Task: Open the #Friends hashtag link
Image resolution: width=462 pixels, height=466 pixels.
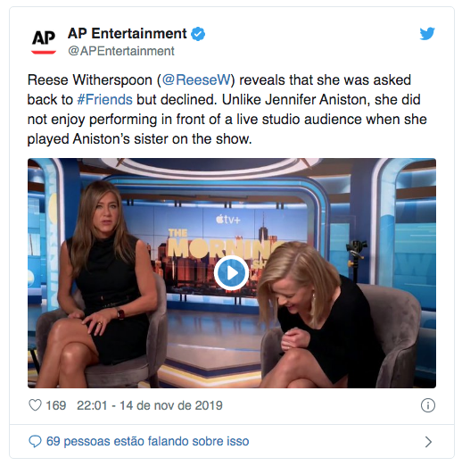Action: pos(105,100)
